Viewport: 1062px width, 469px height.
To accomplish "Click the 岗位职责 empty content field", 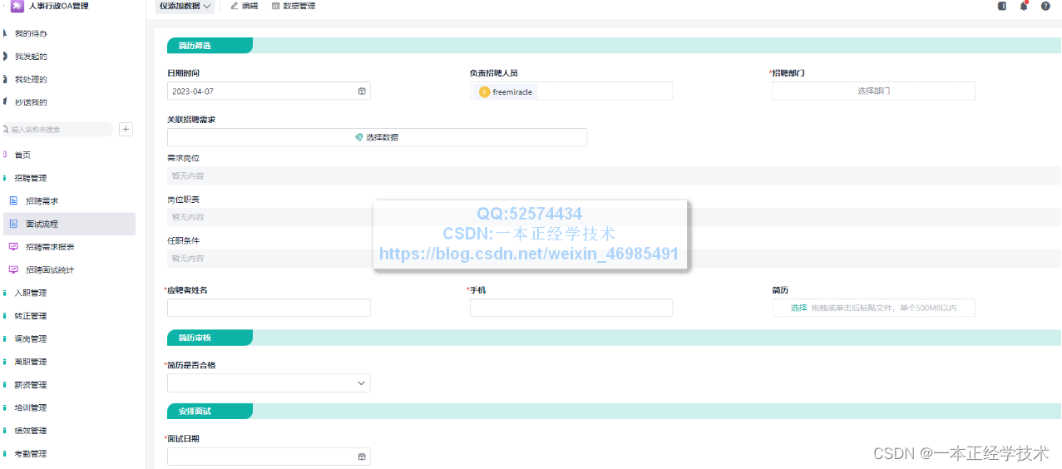I will click(614, 217).
